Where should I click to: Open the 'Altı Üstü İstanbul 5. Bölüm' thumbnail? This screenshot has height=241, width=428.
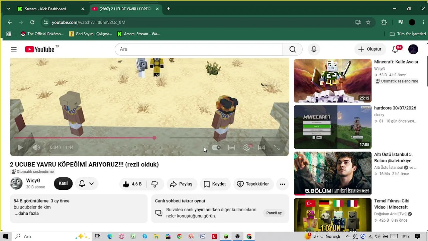(333, 173)
